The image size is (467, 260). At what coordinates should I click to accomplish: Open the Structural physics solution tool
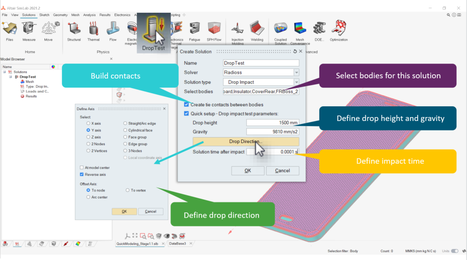74,30
